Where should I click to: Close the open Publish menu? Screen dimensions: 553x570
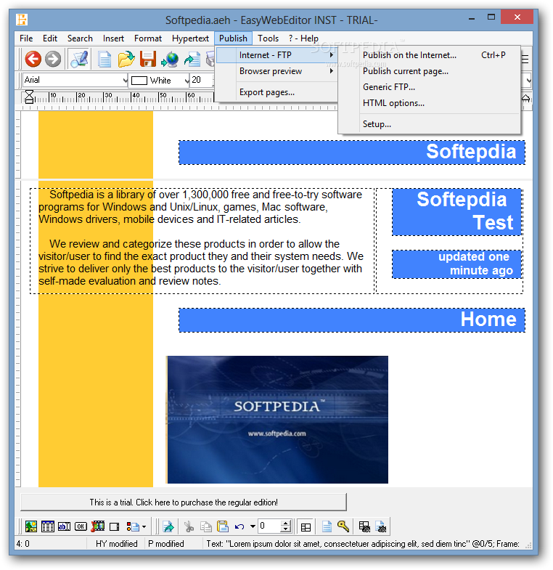(x=233, y=38)
